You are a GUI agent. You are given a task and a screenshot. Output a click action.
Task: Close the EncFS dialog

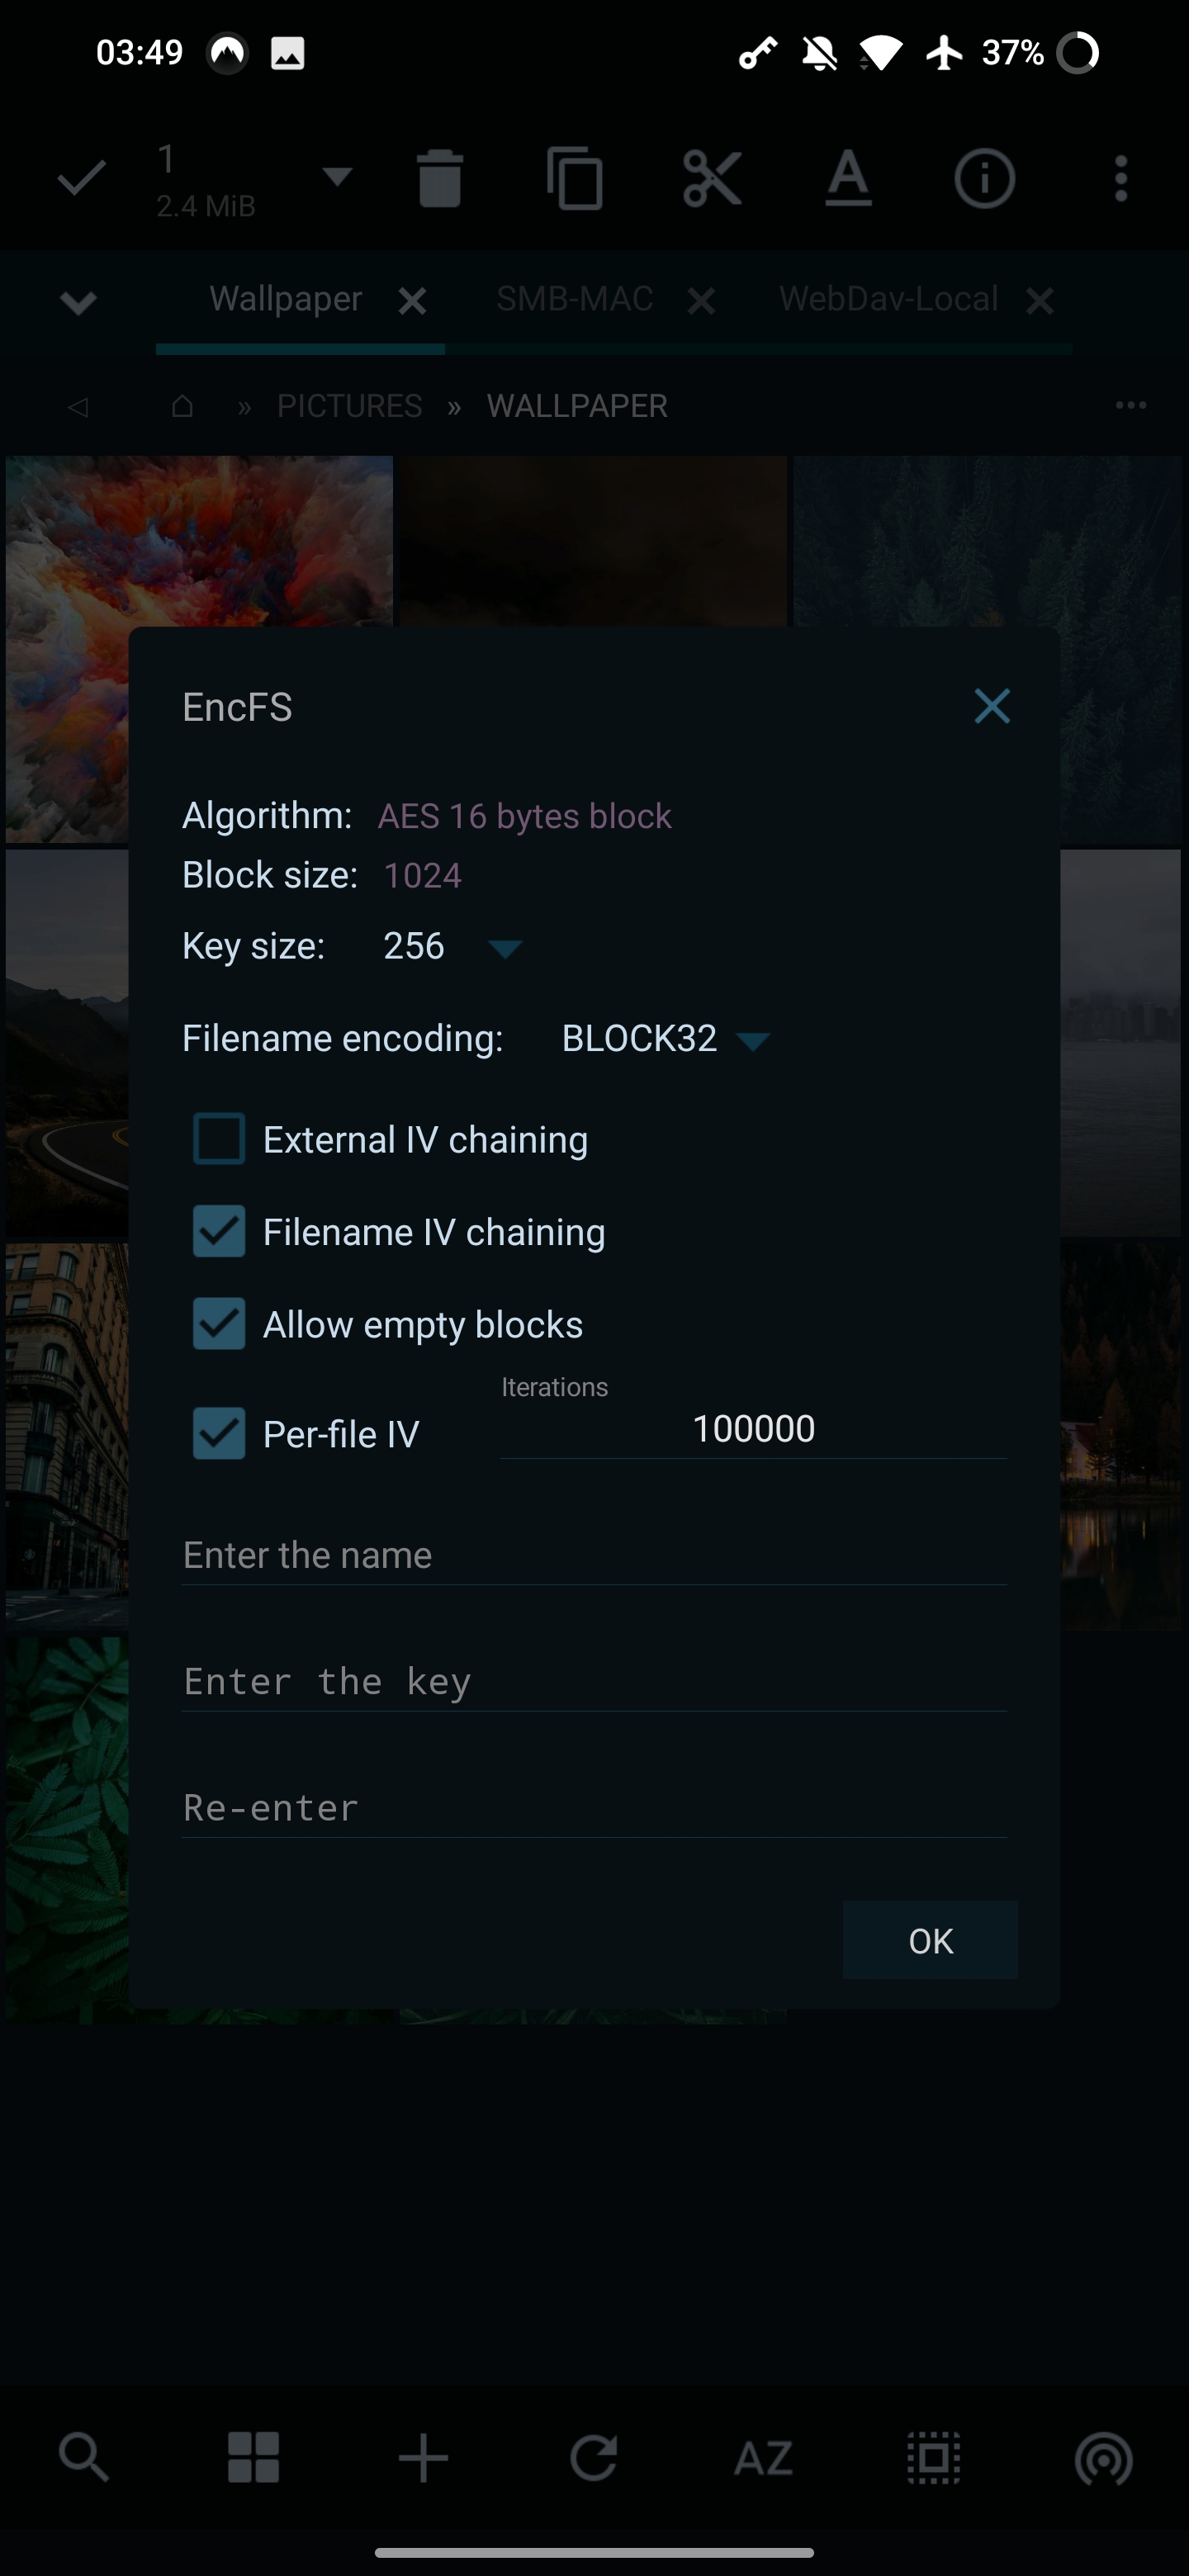point(992,706)
